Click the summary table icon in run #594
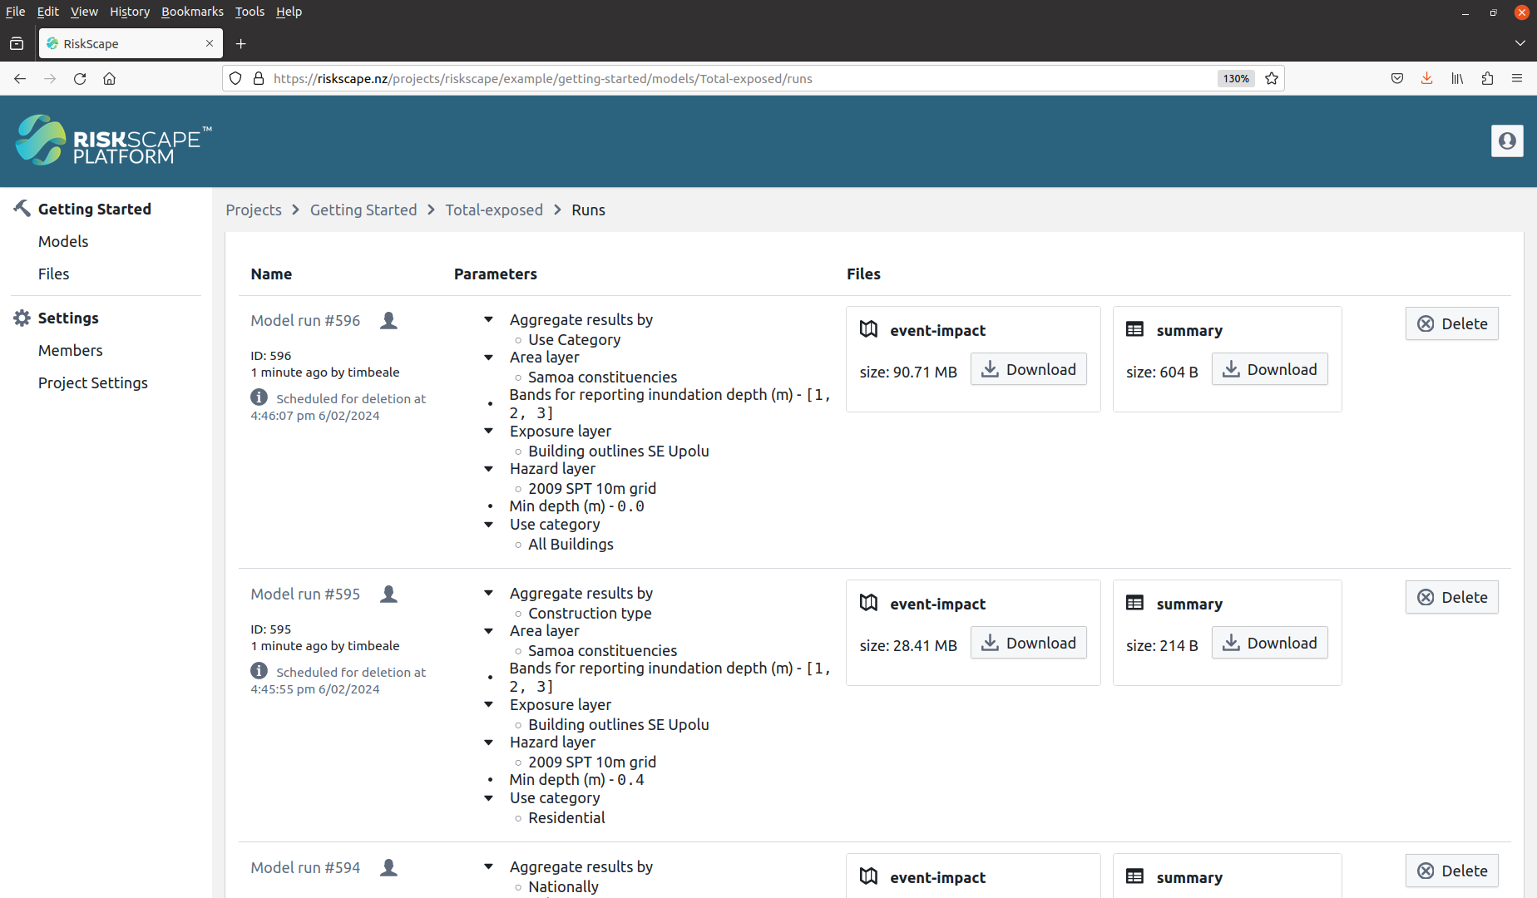Image resolution: width=1537 pixels, height=898 pixels. coord(1134,876)
